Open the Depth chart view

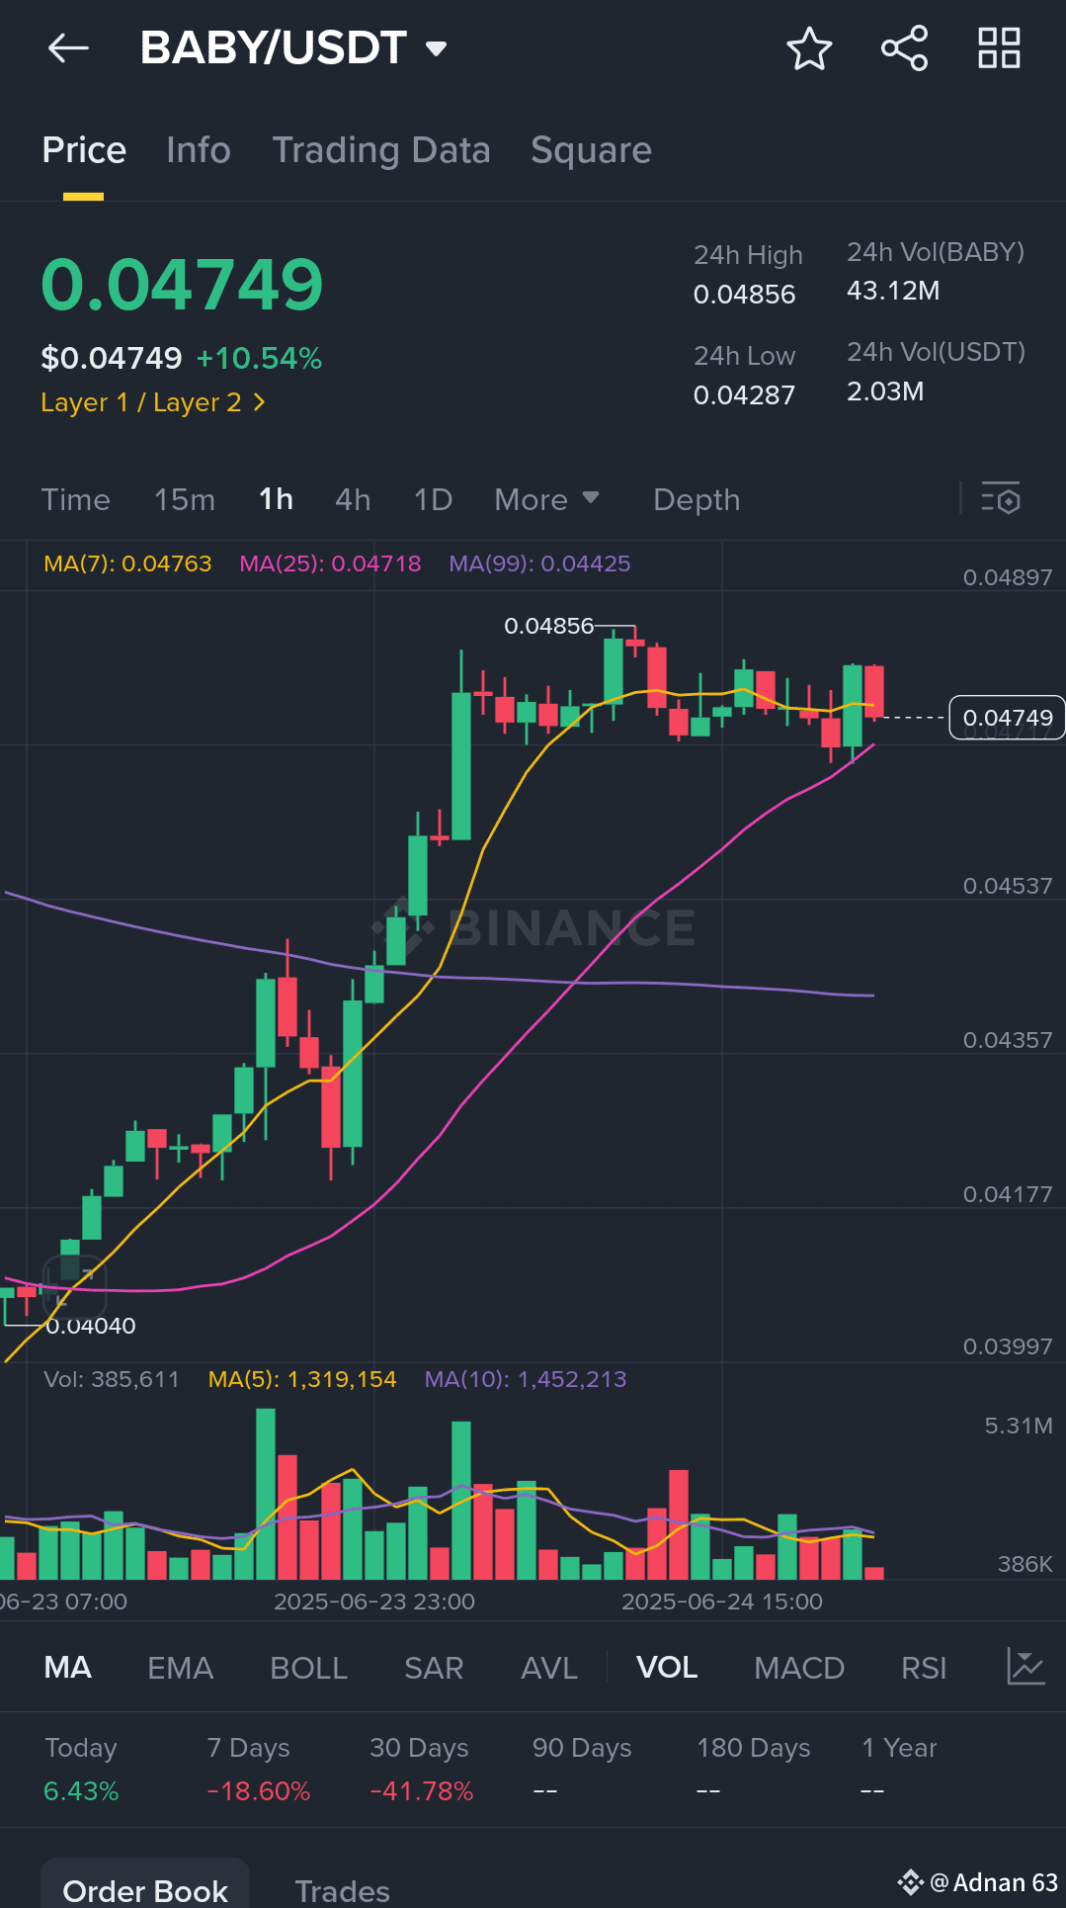697,499
